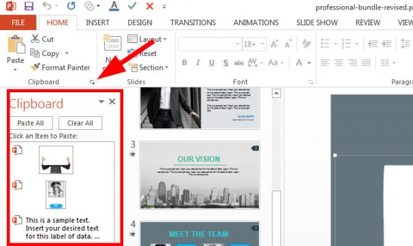
Task: Toggle Underline formatting
Action: click(212, 63)
